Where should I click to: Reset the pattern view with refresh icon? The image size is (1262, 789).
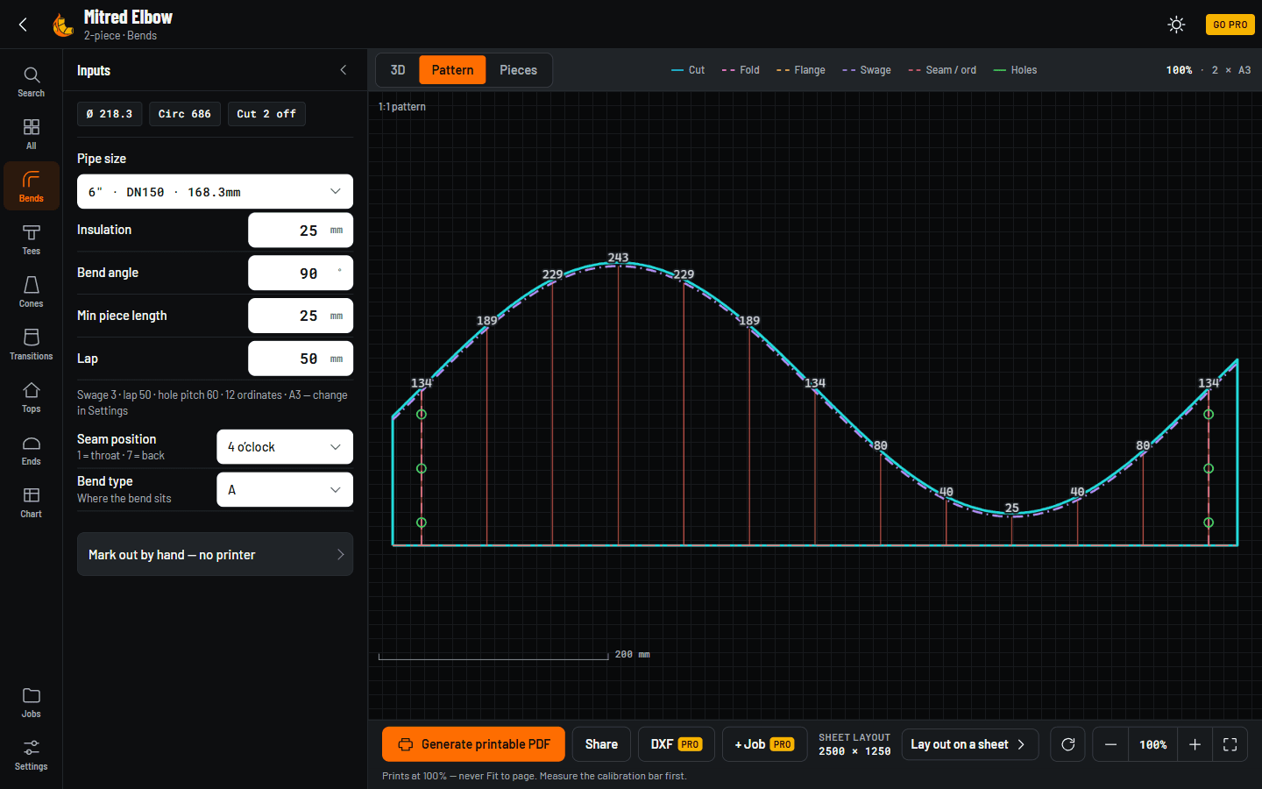click(1067, 744)
